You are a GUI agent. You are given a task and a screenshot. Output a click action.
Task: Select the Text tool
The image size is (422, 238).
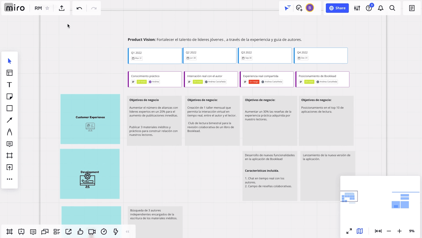point(9,85)
